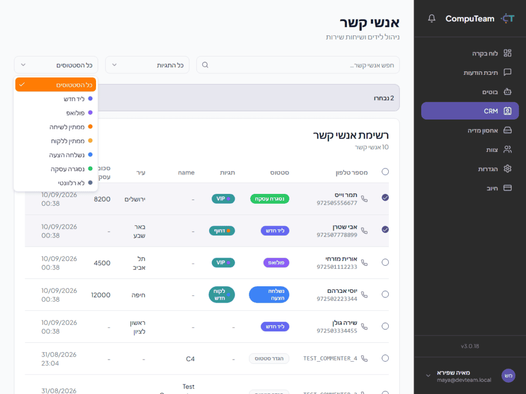
Task: Collapse the כל הסטטוסים status dropdown
Action: 56,65
